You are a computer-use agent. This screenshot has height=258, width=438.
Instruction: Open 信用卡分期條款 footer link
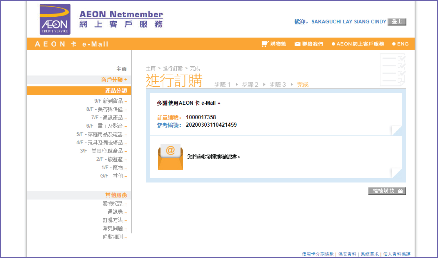tap(318, 254)
